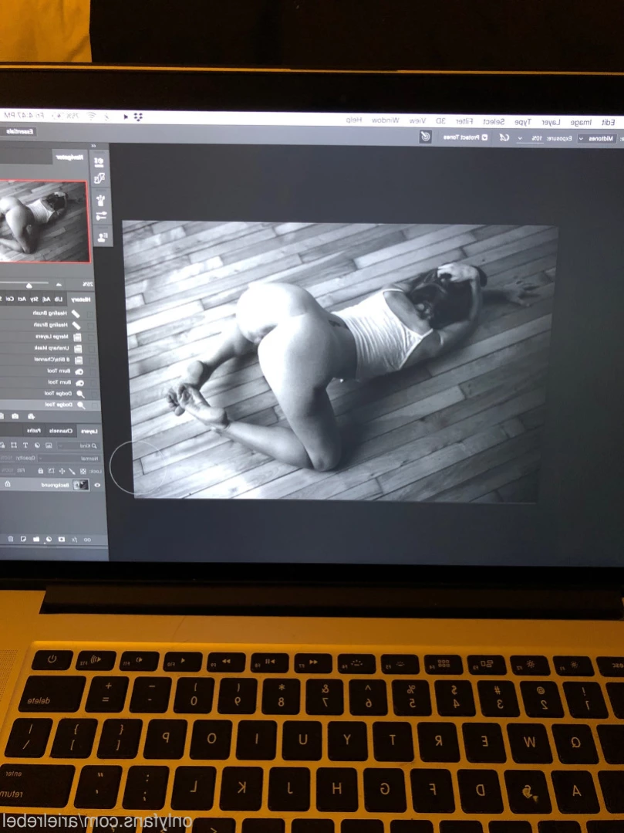Delete layer using trash icon
The image size is (624, 833).
tap(11, 539)
